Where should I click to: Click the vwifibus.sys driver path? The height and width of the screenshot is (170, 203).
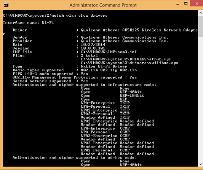tap(129, 63)
